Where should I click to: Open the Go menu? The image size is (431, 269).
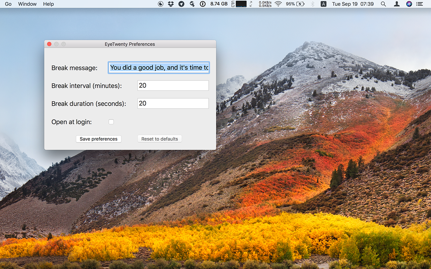(x=8, y=4)
